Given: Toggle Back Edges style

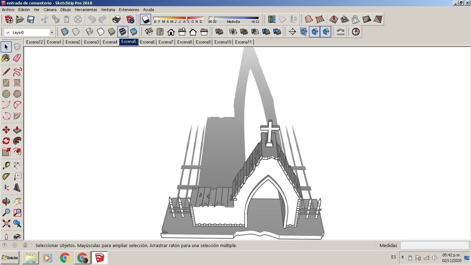Looking at the screenshot, I should 76,32.
